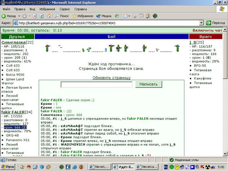Click the Messenger toolbar icon
228x171 pixels.
[x=148, y=16]
